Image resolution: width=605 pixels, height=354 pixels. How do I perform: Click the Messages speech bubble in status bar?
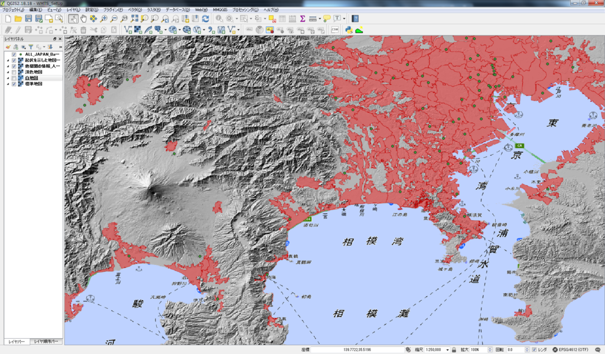click(x=598, y=350)
